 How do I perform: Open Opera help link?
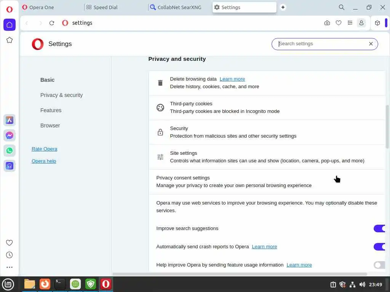point(44,161)
